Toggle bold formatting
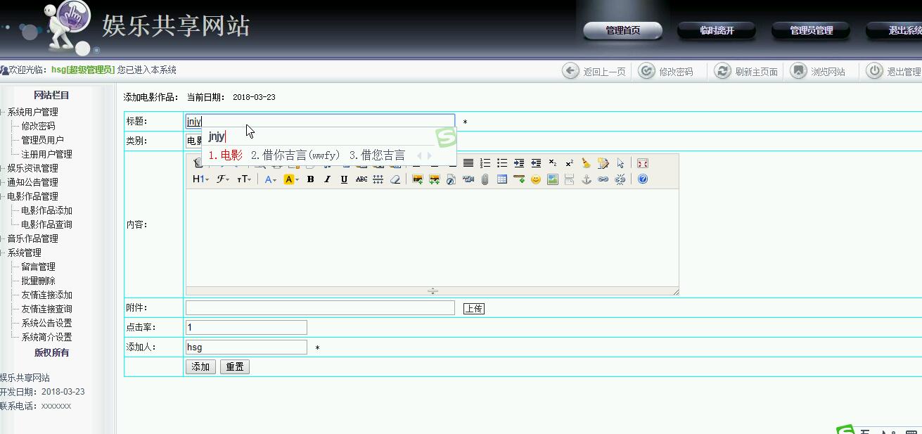Viewport: 922px width, 434px height. (310, 179)
